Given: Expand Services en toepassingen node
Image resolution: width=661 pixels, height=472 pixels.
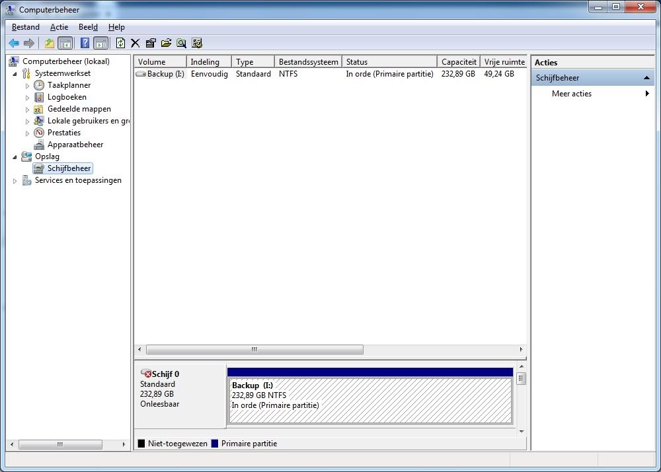Looking at the screenshot, I should pyautogui.click(x=15, y=181).
